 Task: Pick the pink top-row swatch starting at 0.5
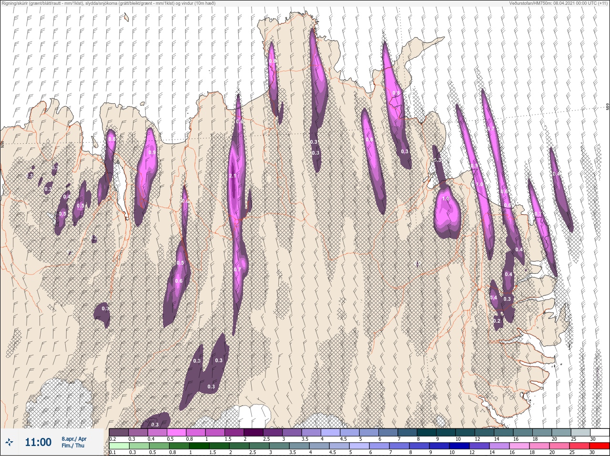point(176,432)
